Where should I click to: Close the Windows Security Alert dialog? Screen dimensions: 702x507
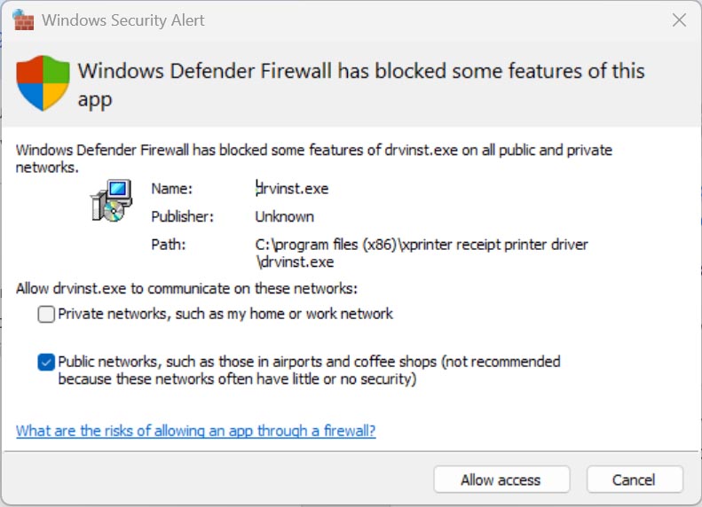[x=679, y=19]
